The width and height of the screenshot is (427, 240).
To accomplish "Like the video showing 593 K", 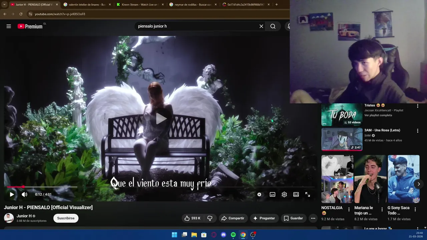I will 192,218.
